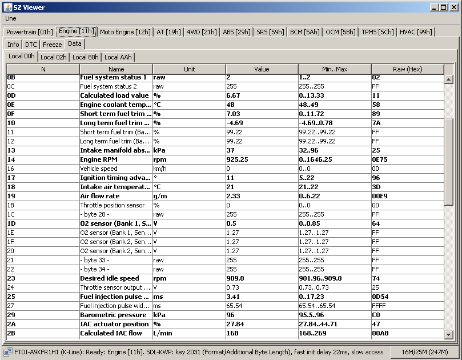This screenshot has width=462, height=360.
Task: Click the memory usage 16M/25M (247M) indicator
Action: click(424, 352)
